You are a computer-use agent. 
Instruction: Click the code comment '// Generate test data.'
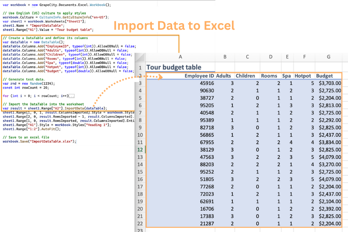pyautogui.click(x=24, y=79)
